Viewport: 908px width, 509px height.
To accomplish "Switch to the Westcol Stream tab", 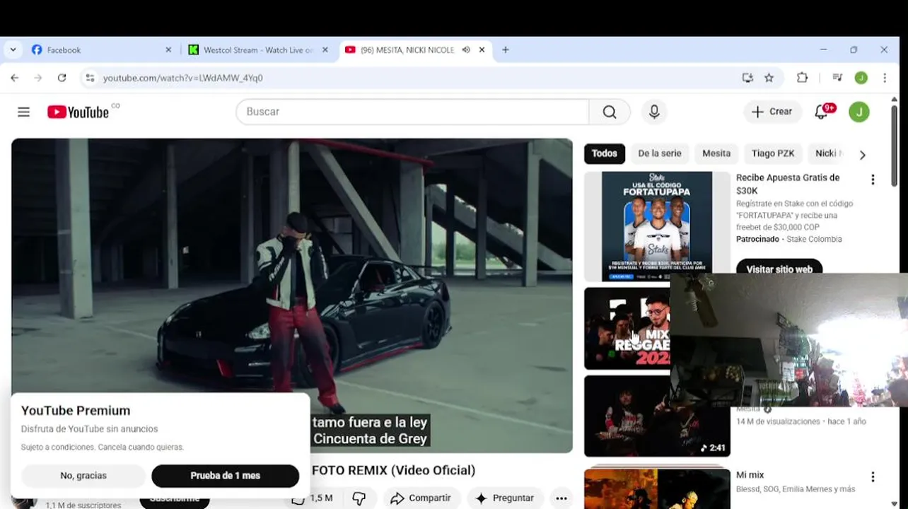I will tap(258, 50).
